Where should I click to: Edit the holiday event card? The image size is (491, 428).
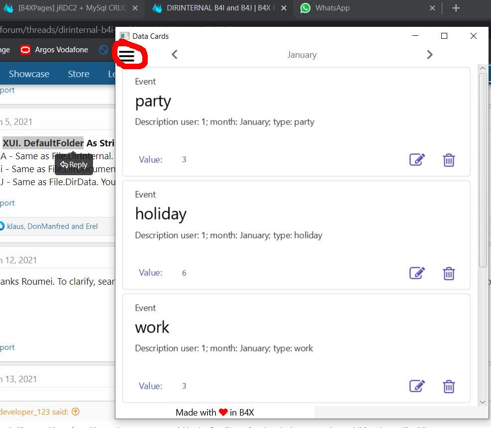(417, 273)
